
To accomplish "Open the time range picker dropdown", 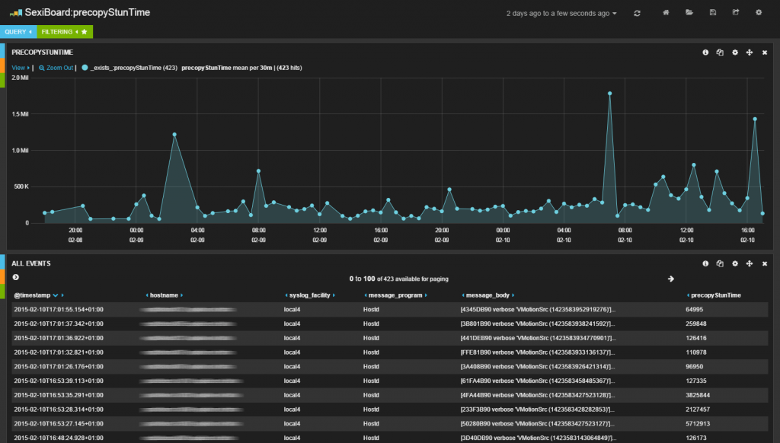I will point(562,14).
